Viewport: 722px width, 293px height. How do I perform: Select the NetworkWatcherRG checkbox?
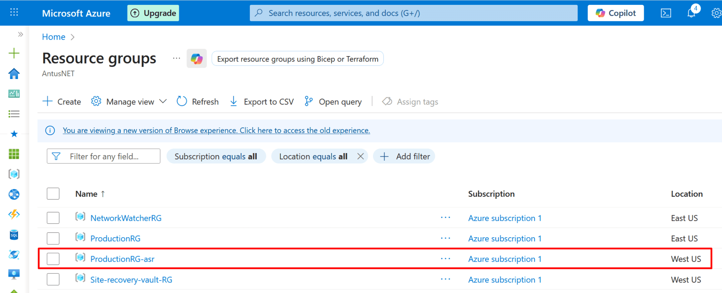(53, 218)
